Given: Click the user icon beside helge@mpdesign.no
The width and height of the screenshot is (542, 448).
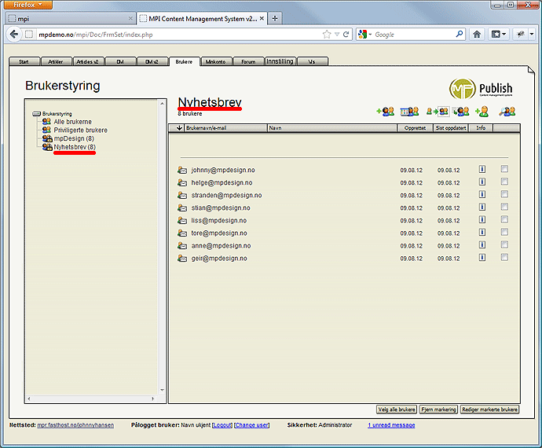Looking at the screenshot, I should click(x=182, y=182).
